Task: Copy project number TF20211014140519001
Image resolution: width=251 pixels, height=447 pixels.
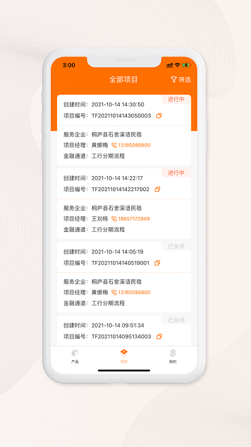Action: [x=157, y=263]
